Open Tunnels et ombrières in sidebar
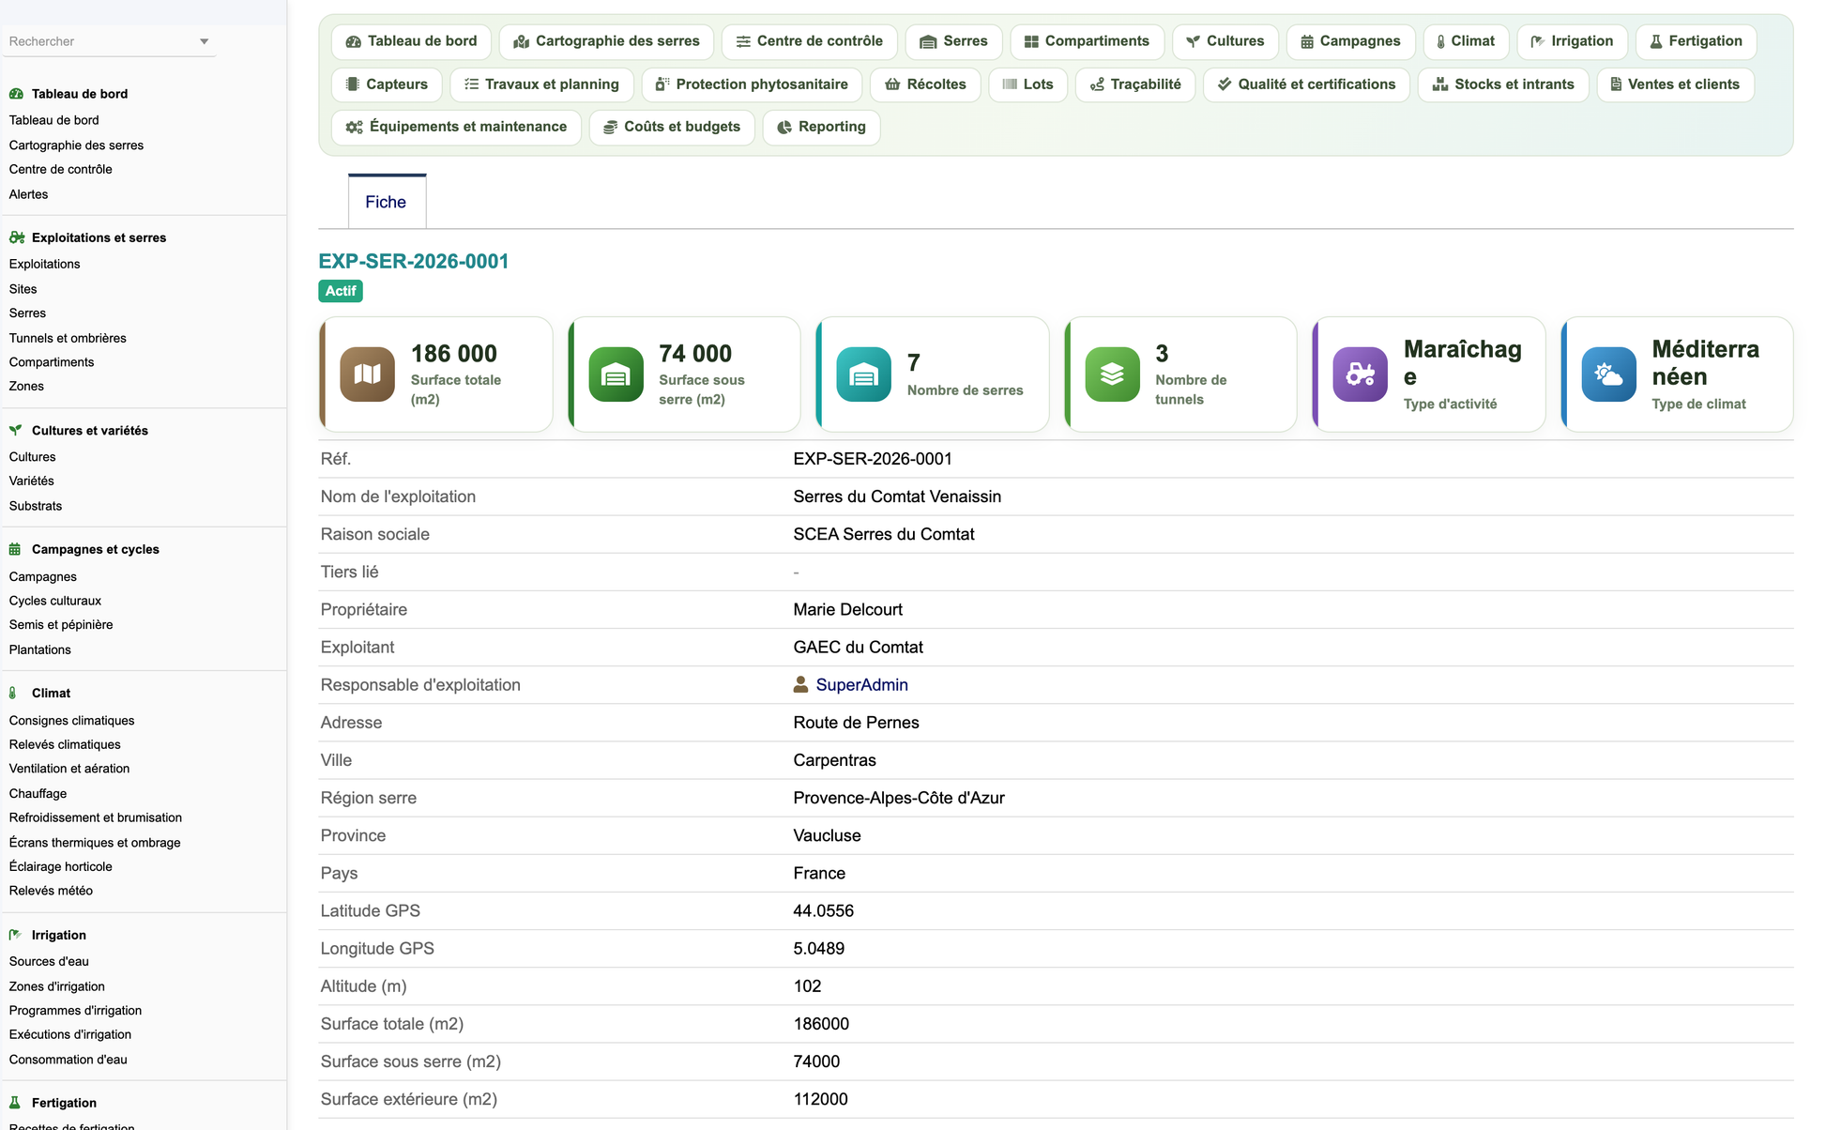Screen dimensions: 1826x1130 68,338
